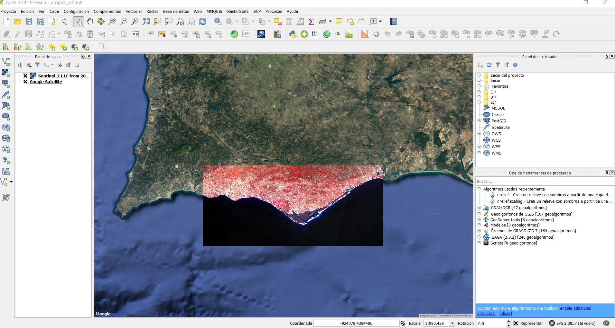This screenshot has width=615, height=328.
Task: Toggle visibility of the Sentinel-2 L1C layer
Action: [25, 76]
